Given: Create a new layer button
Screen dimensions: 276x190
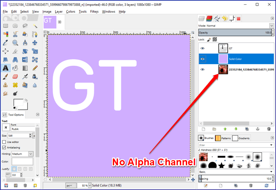Looking at the screenshot, I should 203,129.
